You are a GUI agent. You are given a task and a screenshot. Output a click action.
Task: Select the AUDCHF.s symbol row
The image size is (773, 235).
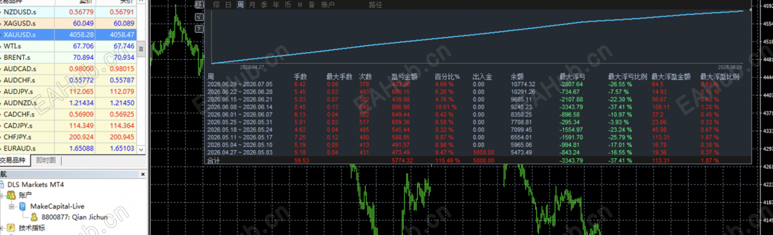tap(68, 80)
